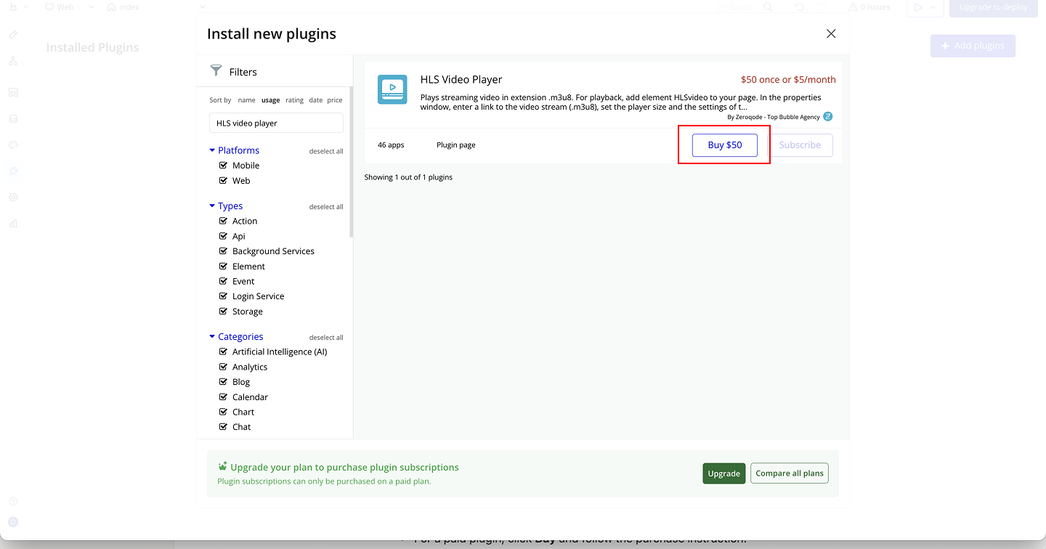Open the Logs bar-chart icon in sidebar
The height and width of the screenshot is (549, 1046).
click(13, 223)
